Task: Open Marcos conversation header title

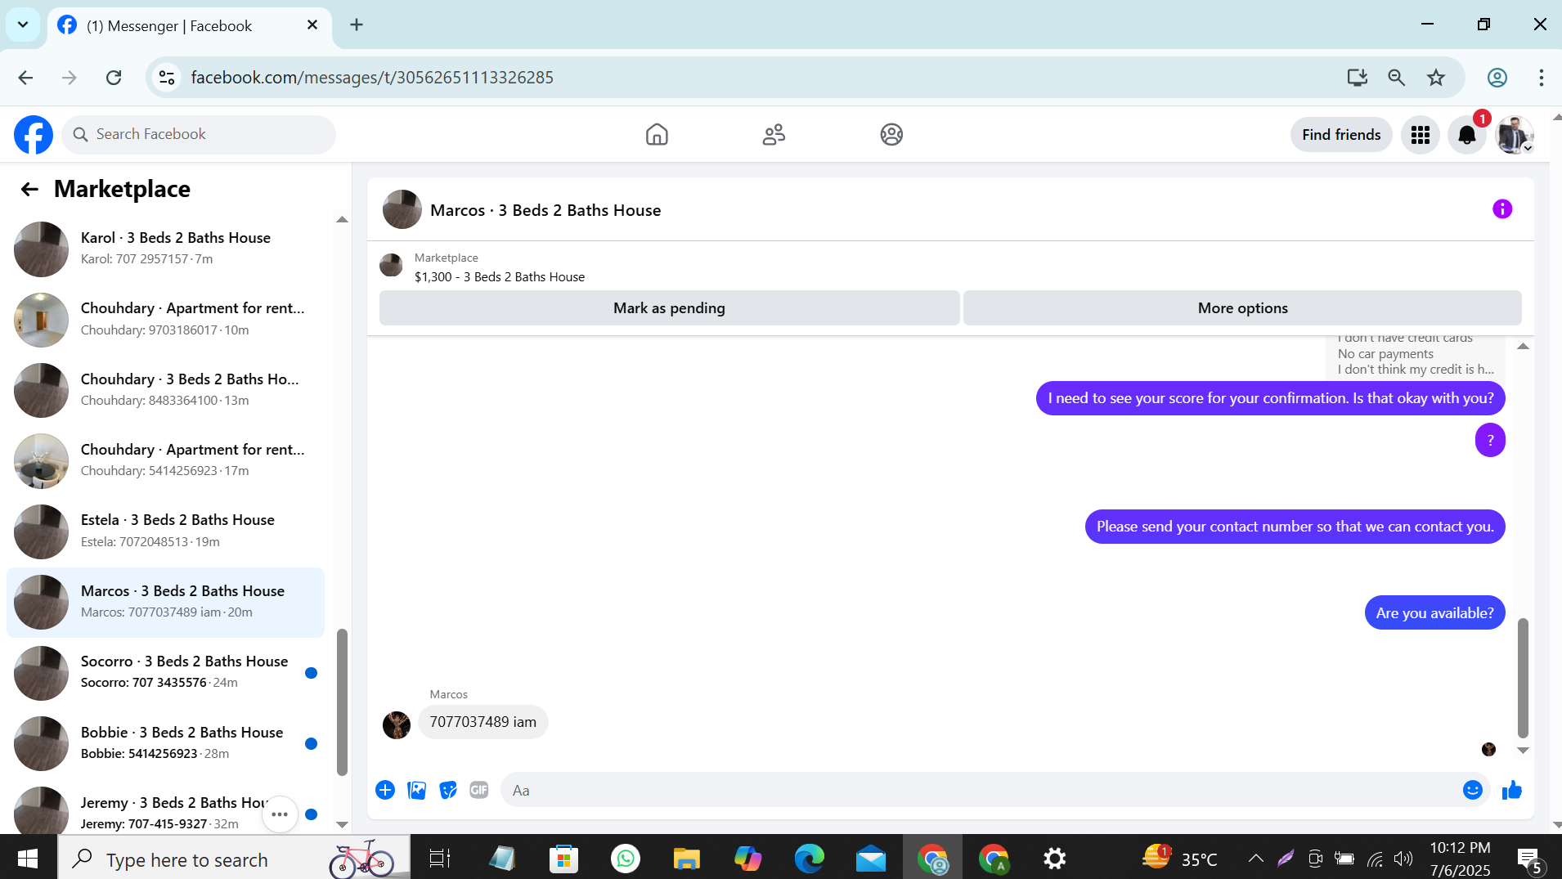Action: pos(545,210)
